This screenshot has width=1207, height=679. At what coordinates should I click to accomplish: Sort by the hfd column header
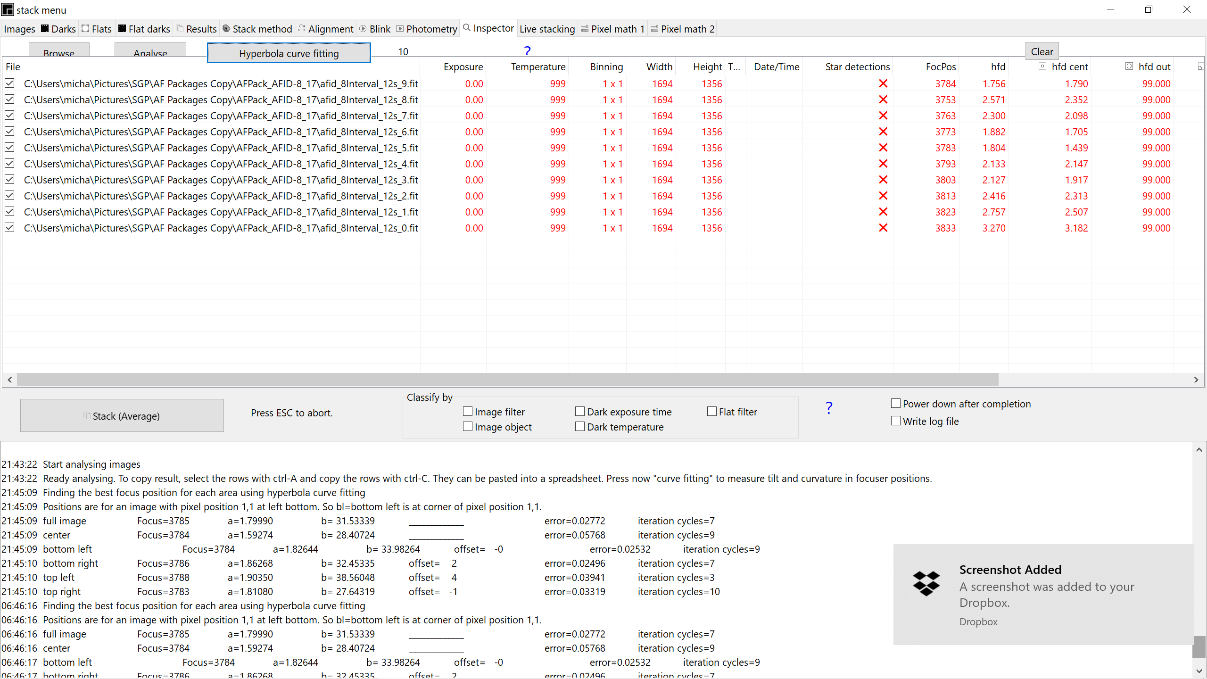point(984,67)
